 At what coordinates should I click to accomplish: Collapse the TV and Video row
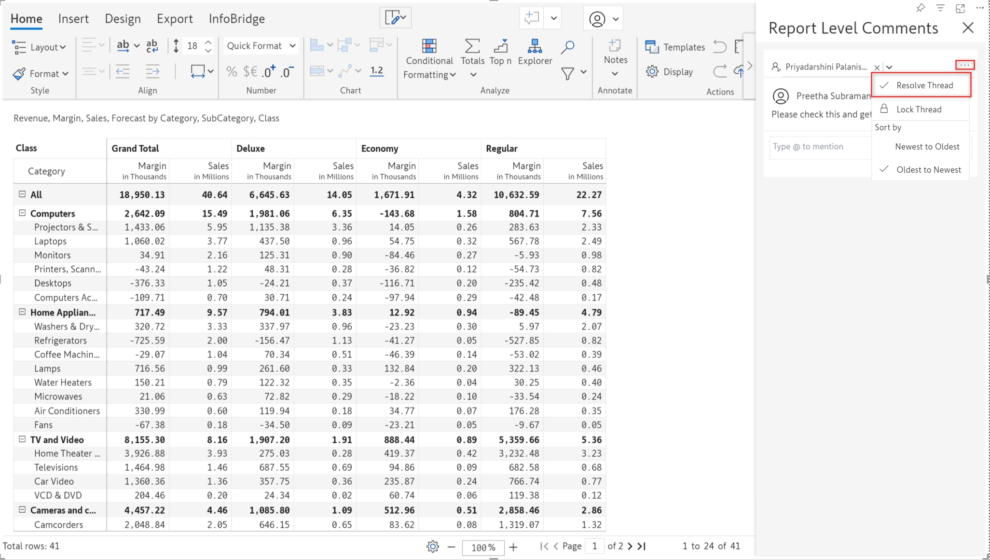(x=22, y=439)
